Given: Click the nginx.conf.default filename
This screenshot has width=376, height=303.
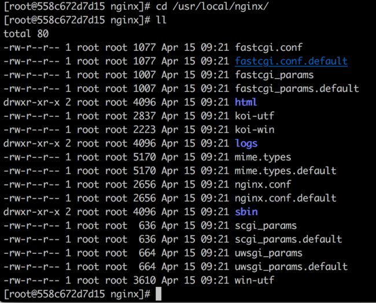Looking at the screenshot, I should pyautogui.click(x=285, y=198).
